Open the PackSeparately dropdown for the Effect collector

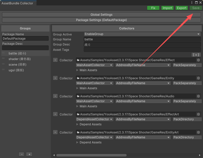(x=187, y=65)
